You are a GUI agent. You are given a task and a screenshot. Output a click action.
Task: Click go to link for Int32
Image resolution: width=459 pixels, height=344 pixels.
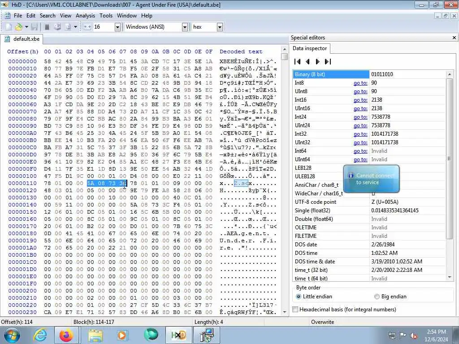[360, 133]
